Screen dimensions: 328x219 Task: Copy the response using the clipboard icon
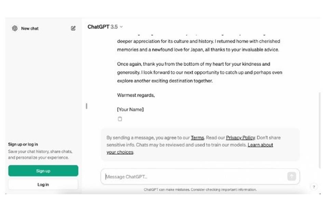click(120, 119)
